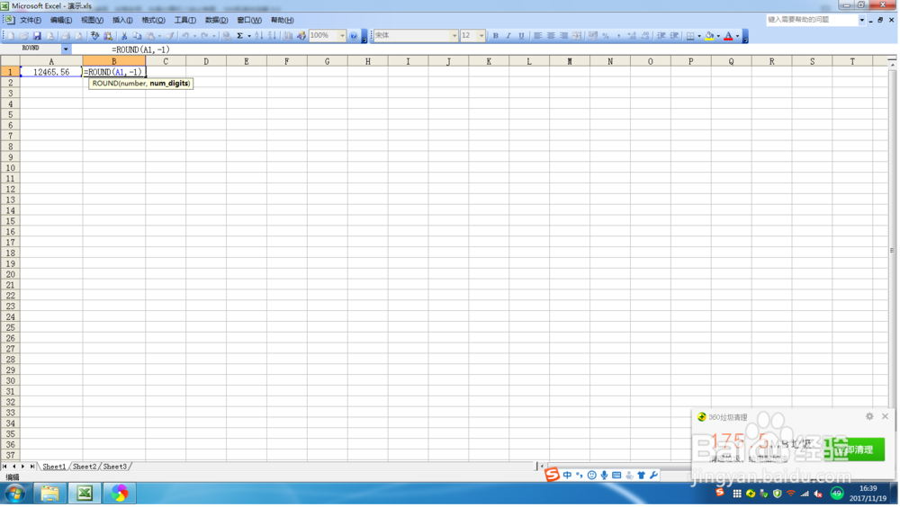Viewport: 900px width, 507px height.
Task: Expand the AutoSum dropdown arrow
Action: coord(249,36)
